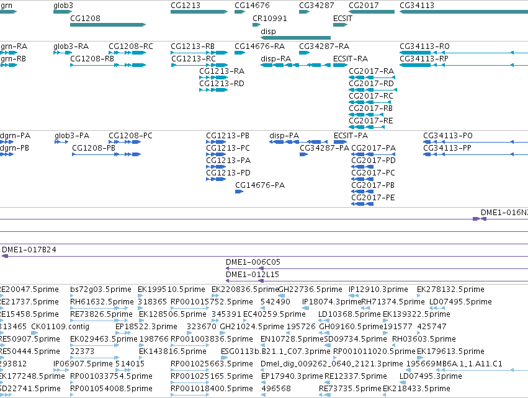Select the EP17940.3prime feature
Viewport: 528px width, 398px height.
pos(263,383)
